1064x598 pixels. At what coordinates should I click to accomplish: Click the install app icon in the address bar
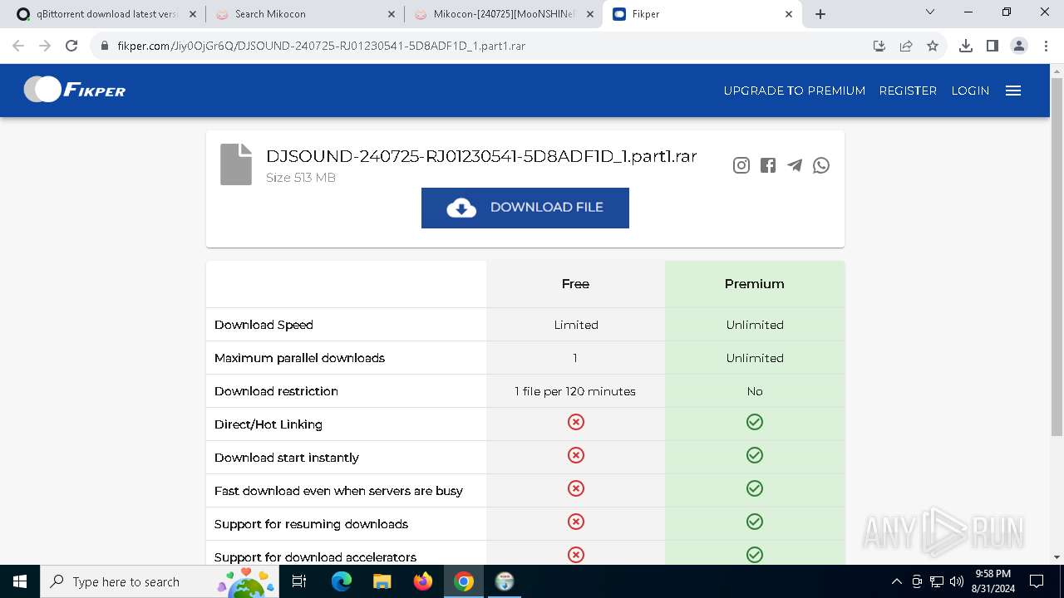point(879,46)
